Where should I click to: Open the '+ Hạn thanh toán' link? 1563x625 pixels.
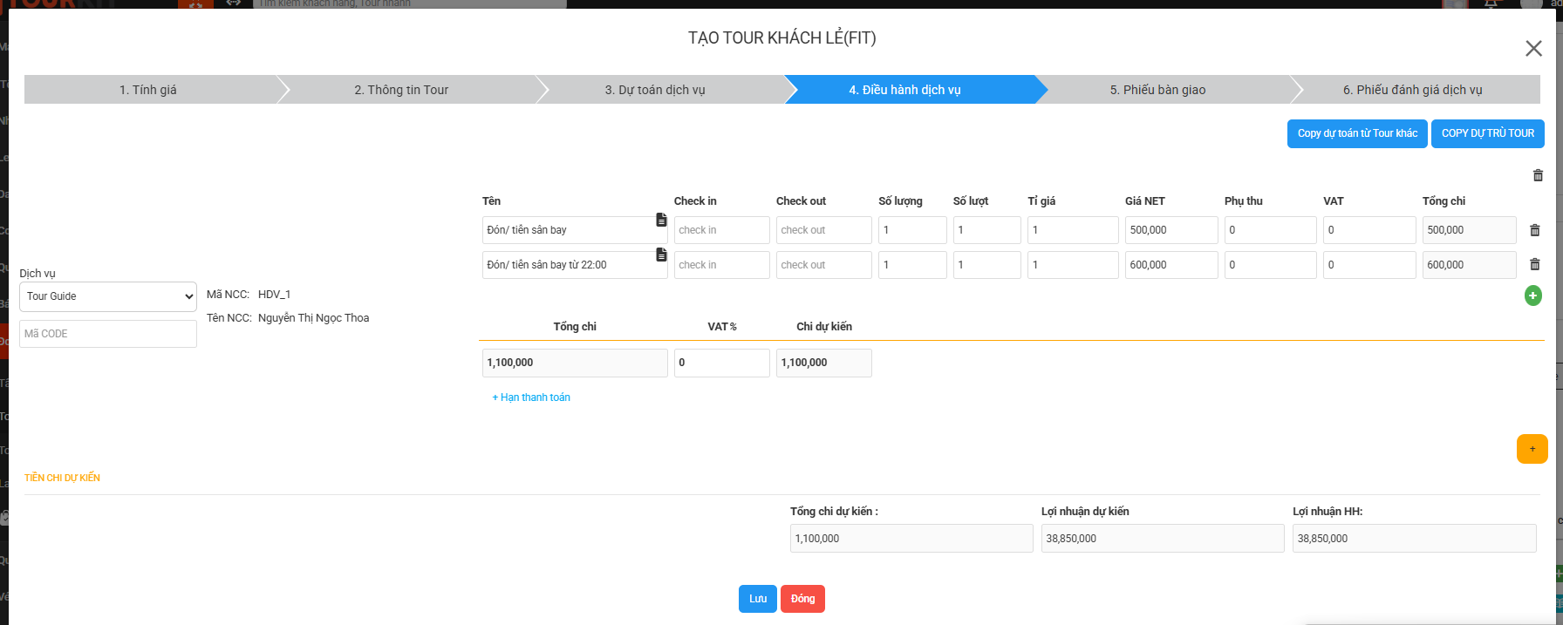coord(531,397)
